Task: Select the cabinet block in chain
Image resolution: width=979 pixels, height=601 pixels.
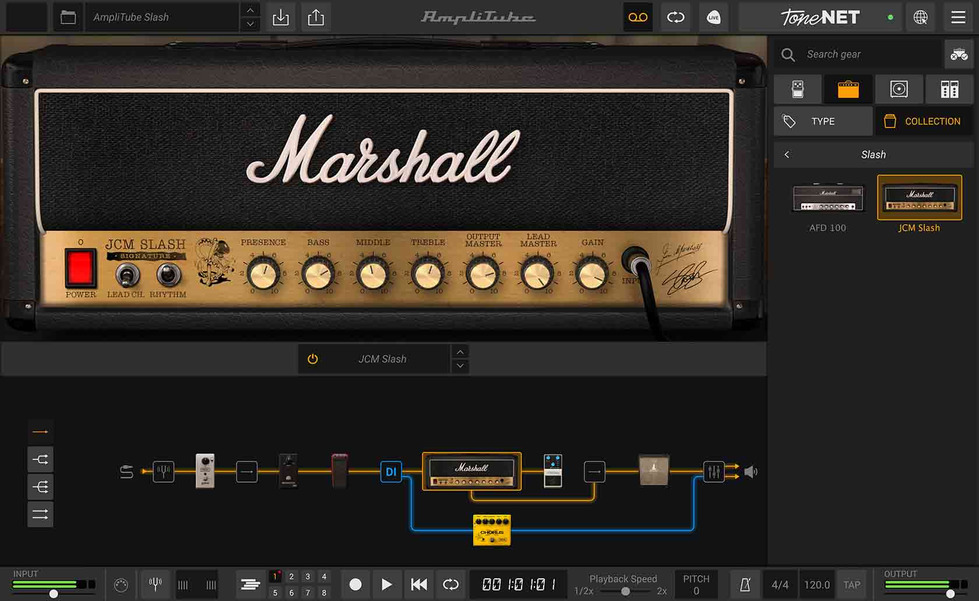Action: [x=654, y=471]
